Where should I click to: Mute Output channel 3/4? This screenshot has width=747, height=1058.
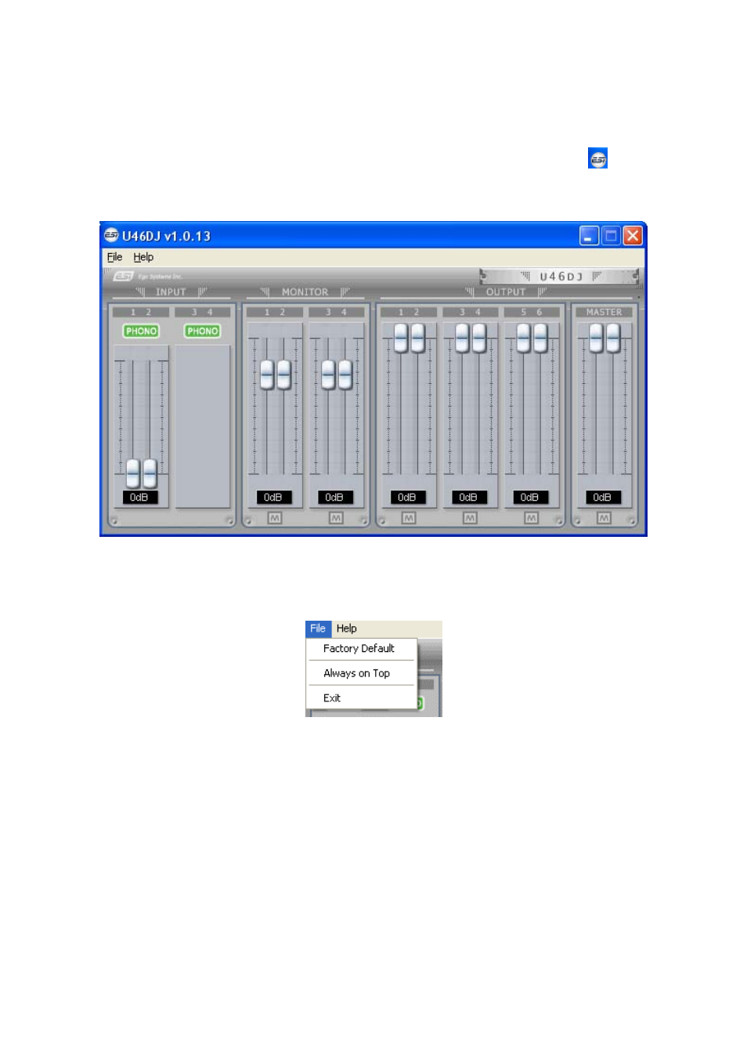(x=470, y=518)
